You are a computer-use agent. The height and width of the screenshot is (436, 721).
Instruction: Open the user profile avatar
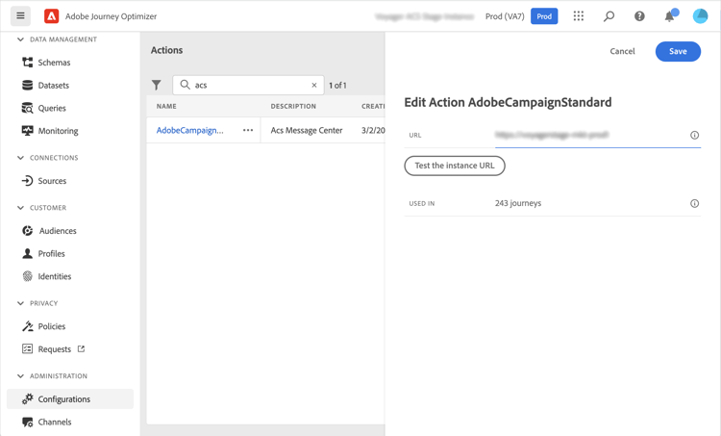tap(700, 16)
